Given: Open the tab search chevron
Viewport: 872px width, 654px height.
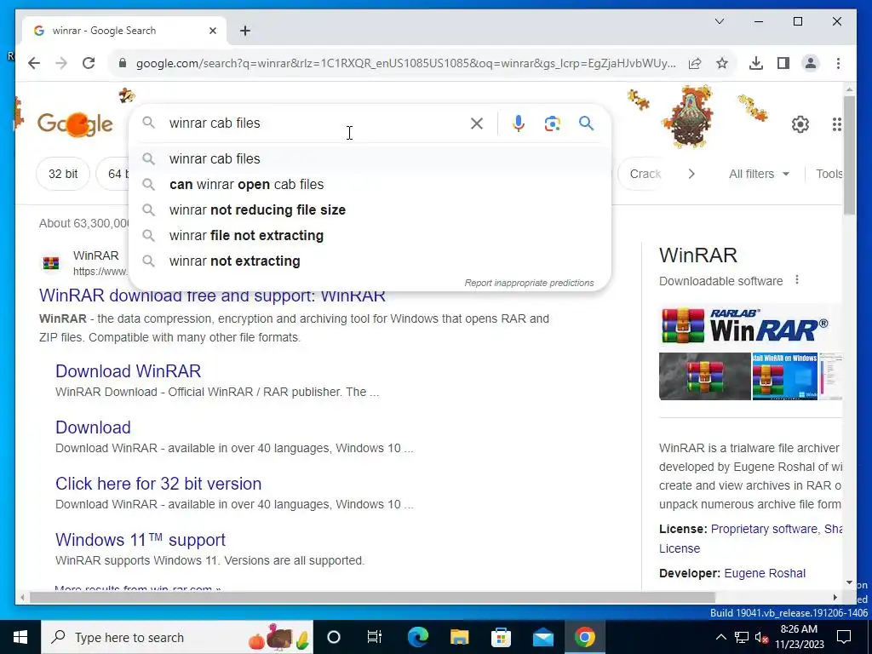Looking at the screenshot, I should (x=719, y=21).
